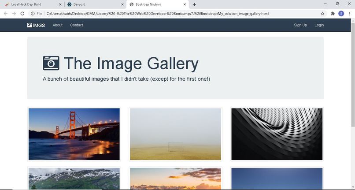
Task: Go forward with the browser forward arrow
Action: coord(14,14)
